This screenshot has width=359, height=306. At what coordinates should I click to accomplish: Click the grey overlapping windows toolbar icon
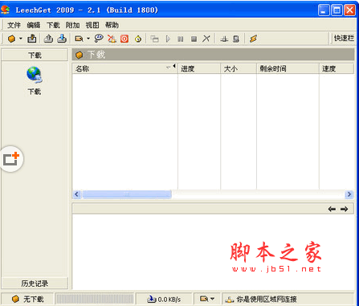coord(154,39)
